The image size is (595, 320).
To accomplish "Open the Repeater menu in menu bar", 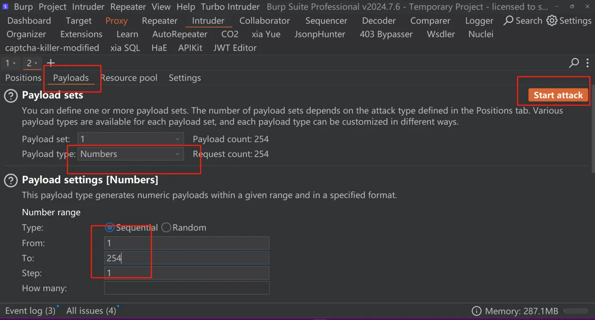I will point(128,7).
